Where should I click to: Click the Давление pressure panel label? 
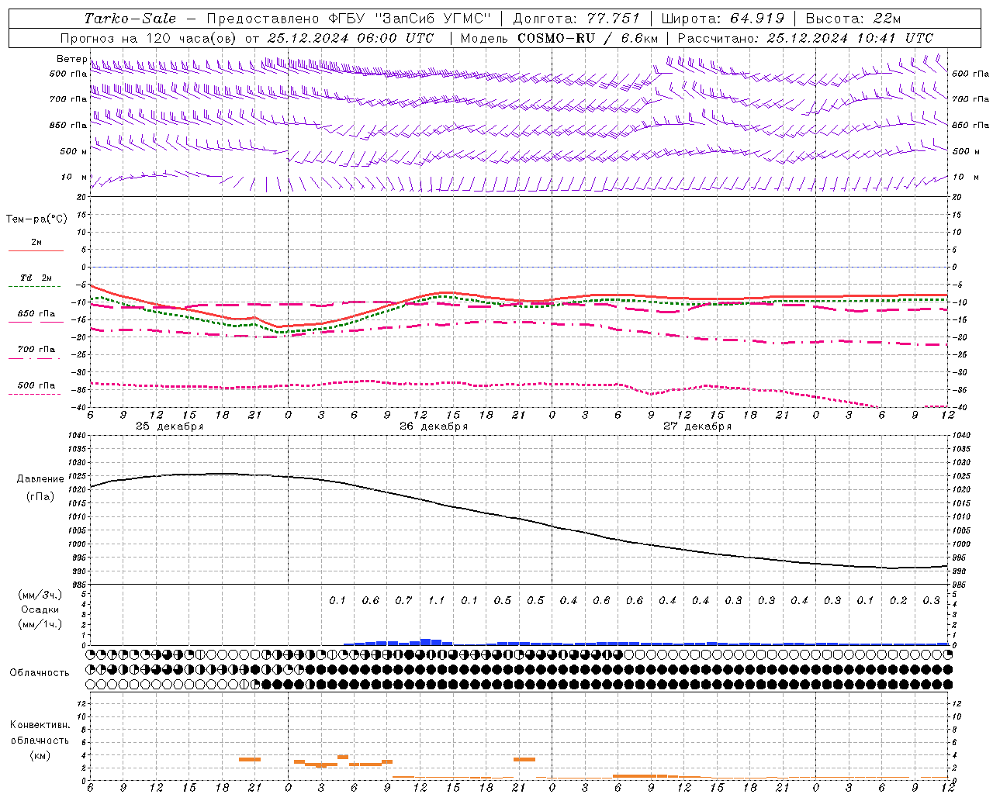[40, 479]
